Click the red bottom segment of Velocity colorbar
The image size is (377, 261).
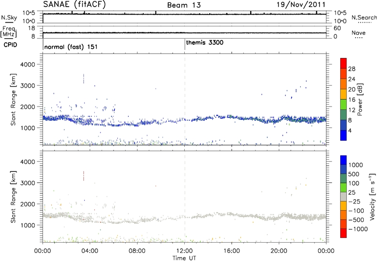coord(344,233)
